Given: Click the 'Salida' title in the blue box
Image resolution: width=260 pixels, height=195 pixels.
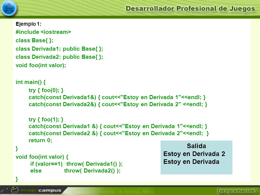Looking at the screenshot, I should pyautogui.click(x=197, y=146).
